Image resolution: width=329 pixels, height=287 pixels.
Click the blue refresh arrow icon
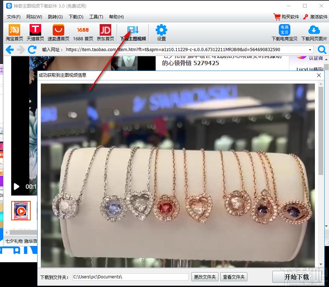pyautogui.click(x=32, y=50)
